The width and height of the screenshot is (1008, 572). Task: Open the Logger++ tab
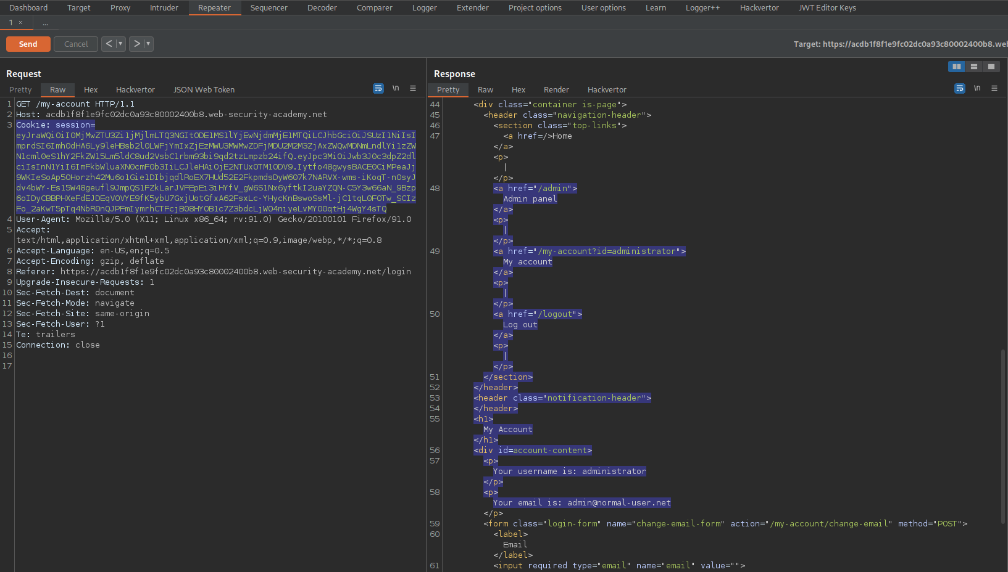(702, 8)
